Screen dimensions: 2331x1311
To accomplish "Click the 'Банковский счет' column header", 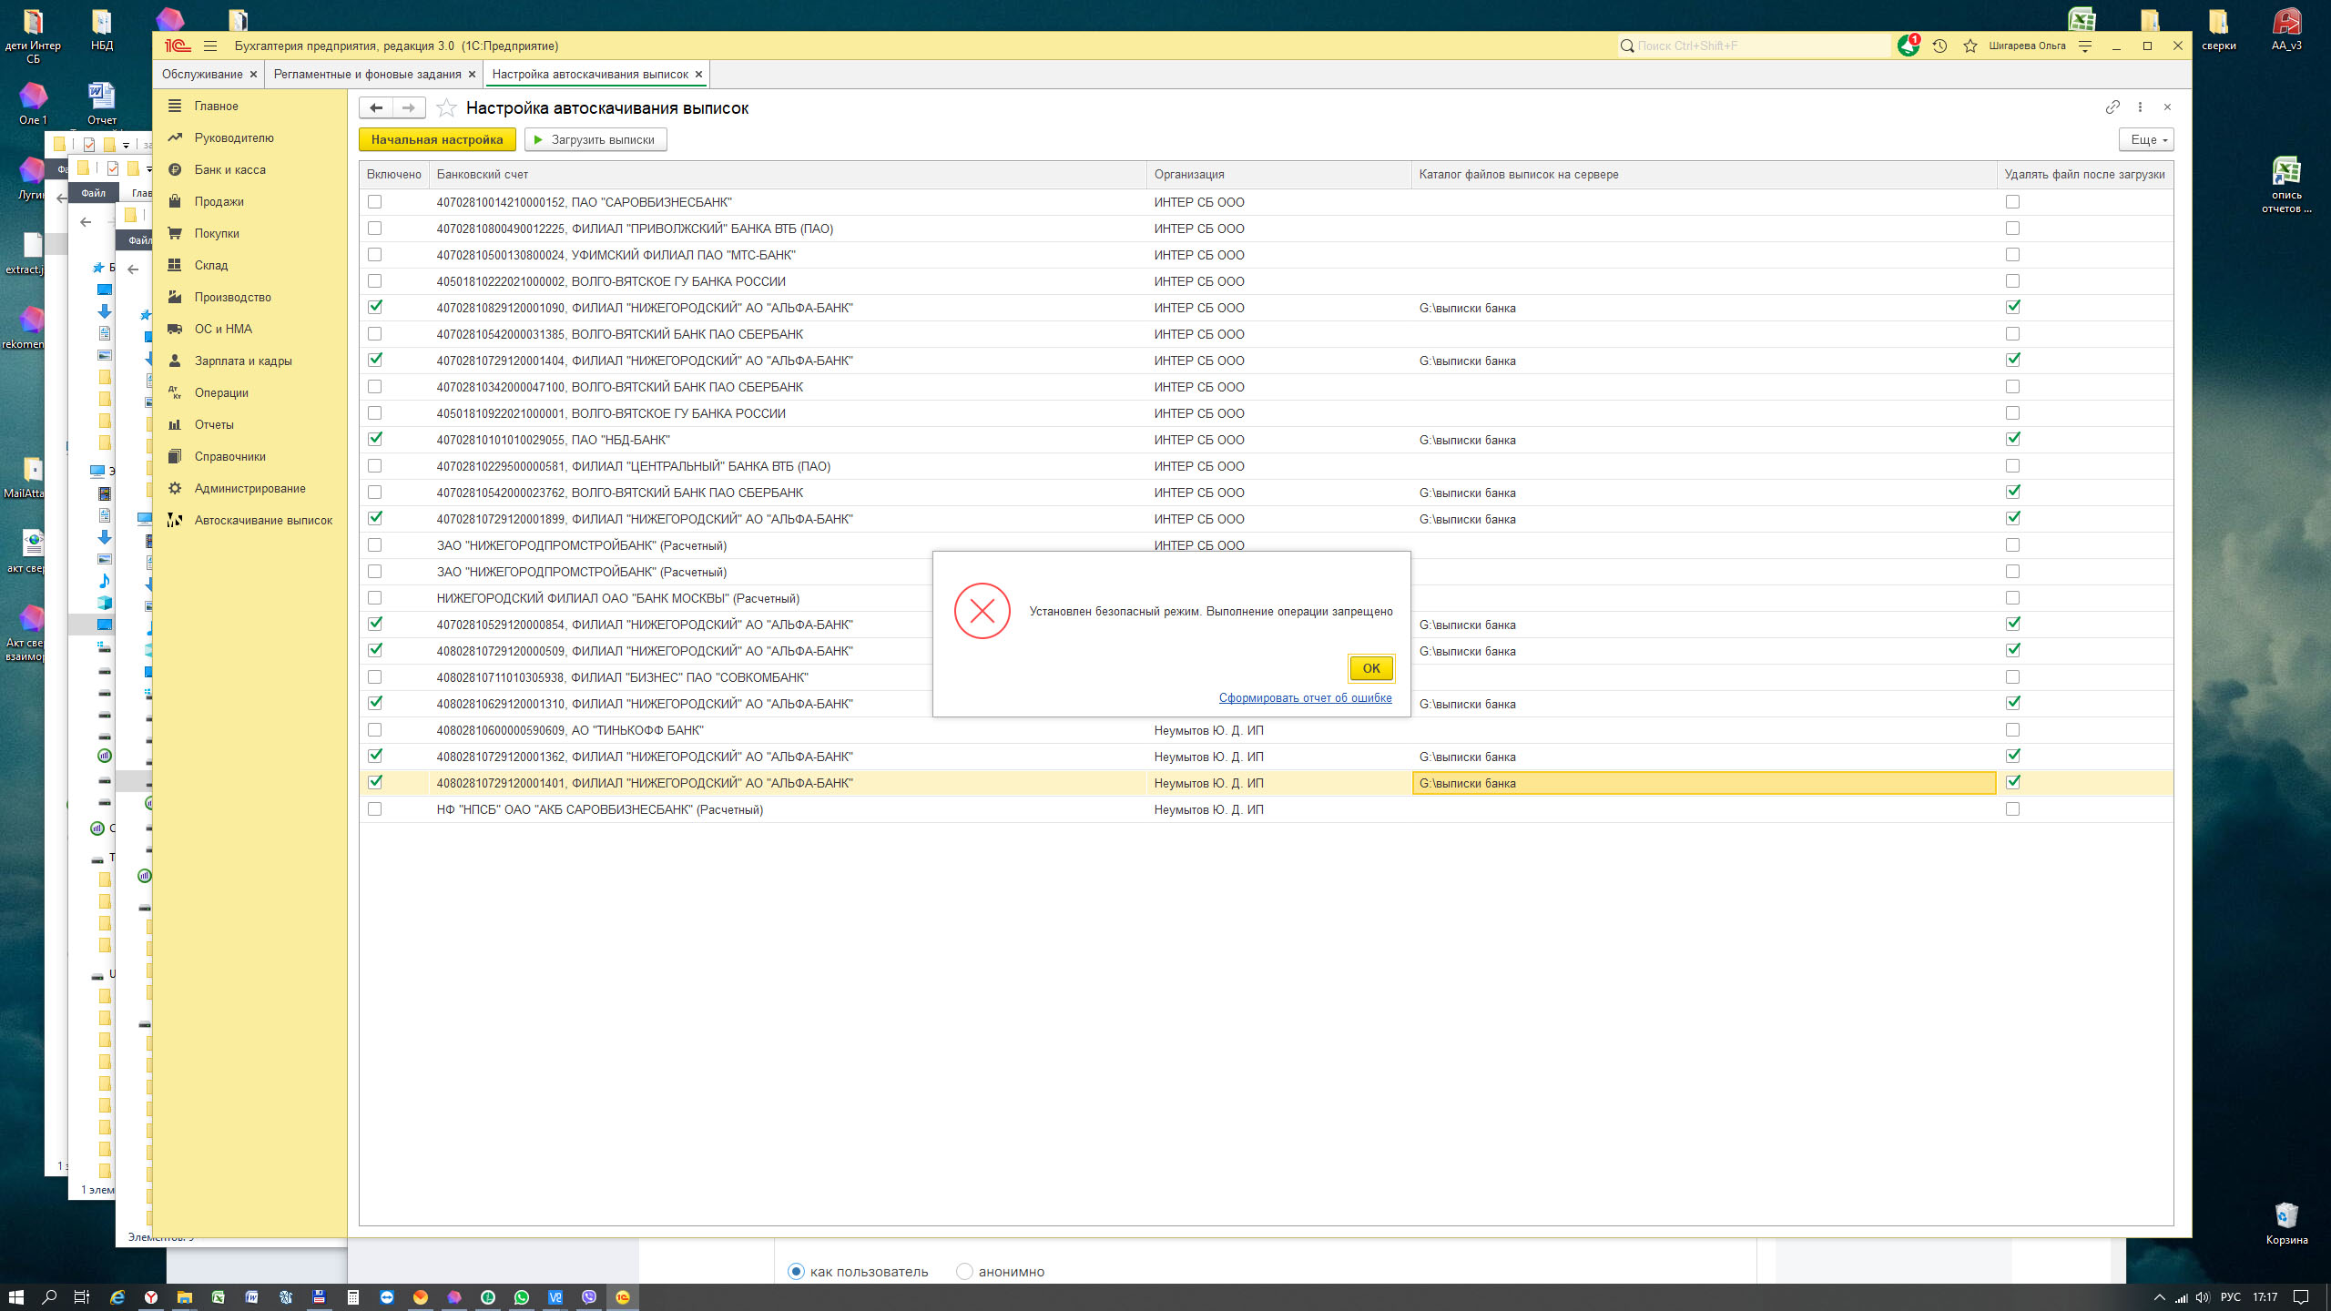I will coord(788,174).
